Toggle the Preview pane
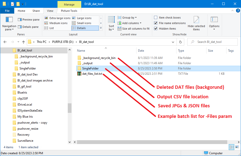 tap(28, 20)
